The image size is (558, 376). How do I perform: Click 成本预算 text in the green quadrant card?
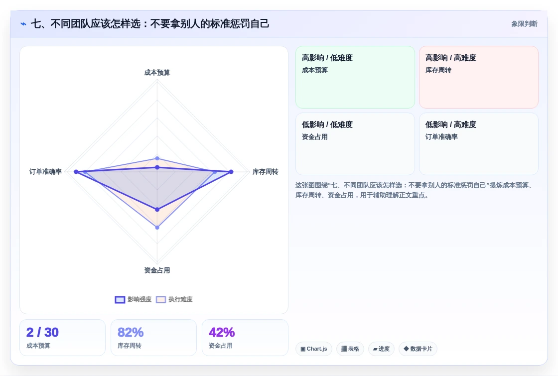314,70
